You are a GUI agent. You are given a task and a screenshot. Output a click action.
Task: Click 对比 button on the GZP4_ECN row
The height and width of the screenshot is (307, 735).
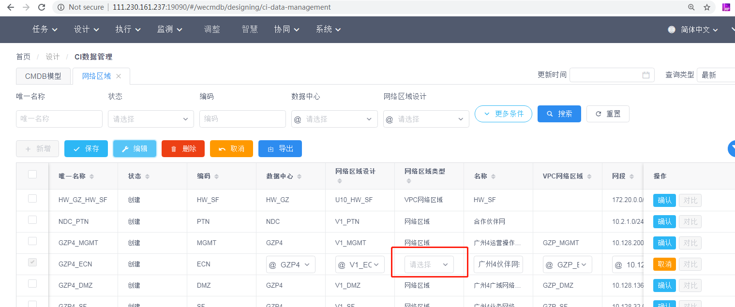[690, 264]
